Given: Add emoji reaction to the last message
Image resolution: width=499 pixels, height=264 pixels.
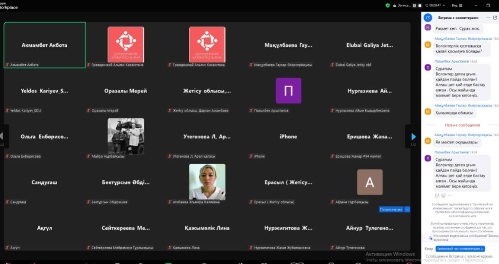Looking at the screenshot, I should click(443, 196).
